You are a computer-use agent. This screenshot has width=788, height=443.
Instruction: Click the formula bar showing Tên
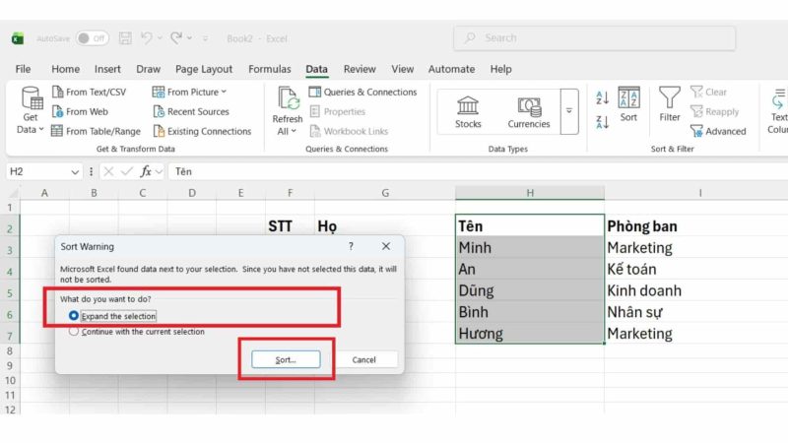tap(478, 171)
